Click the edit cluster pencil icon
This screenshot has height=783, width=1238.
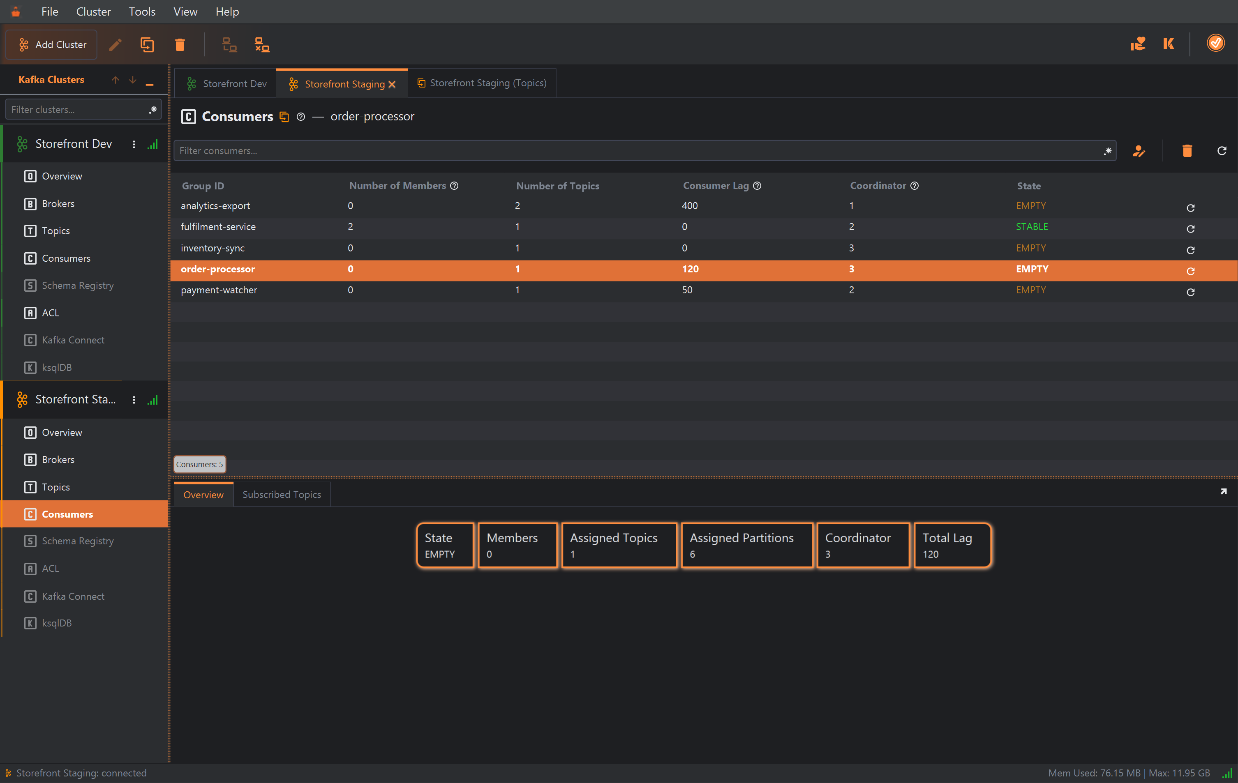point(115,45)
